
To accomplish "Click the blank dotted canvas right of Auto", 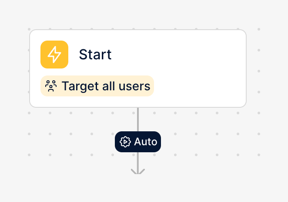I will [209, 142].
